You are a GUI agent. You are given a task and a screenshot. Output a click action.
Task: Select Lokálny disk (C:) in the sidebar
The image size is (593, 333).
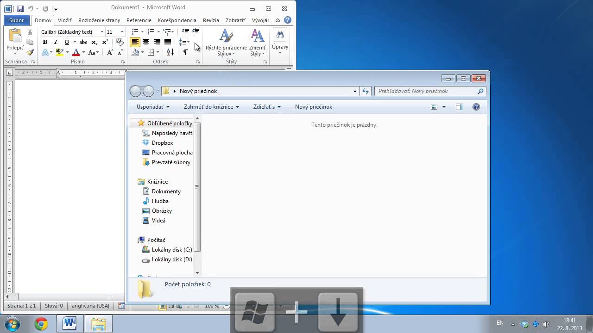pyautogui.click(x=167, y=250)
